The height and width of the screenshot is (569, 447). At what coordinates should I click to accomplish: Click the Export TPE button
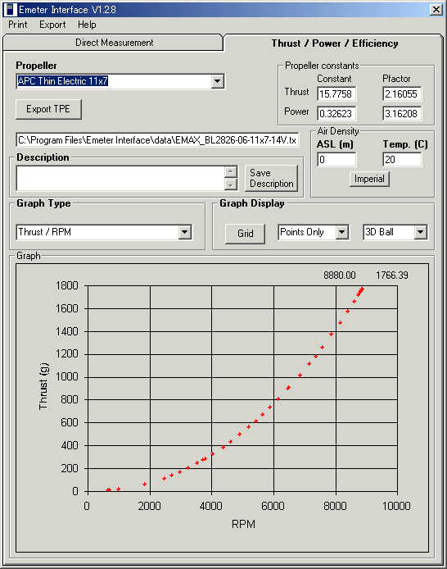[48, 109]
